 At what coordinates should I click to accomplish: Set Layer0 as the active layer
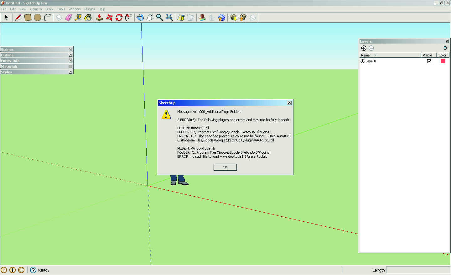pyautogui.click(x=362, y=61)
